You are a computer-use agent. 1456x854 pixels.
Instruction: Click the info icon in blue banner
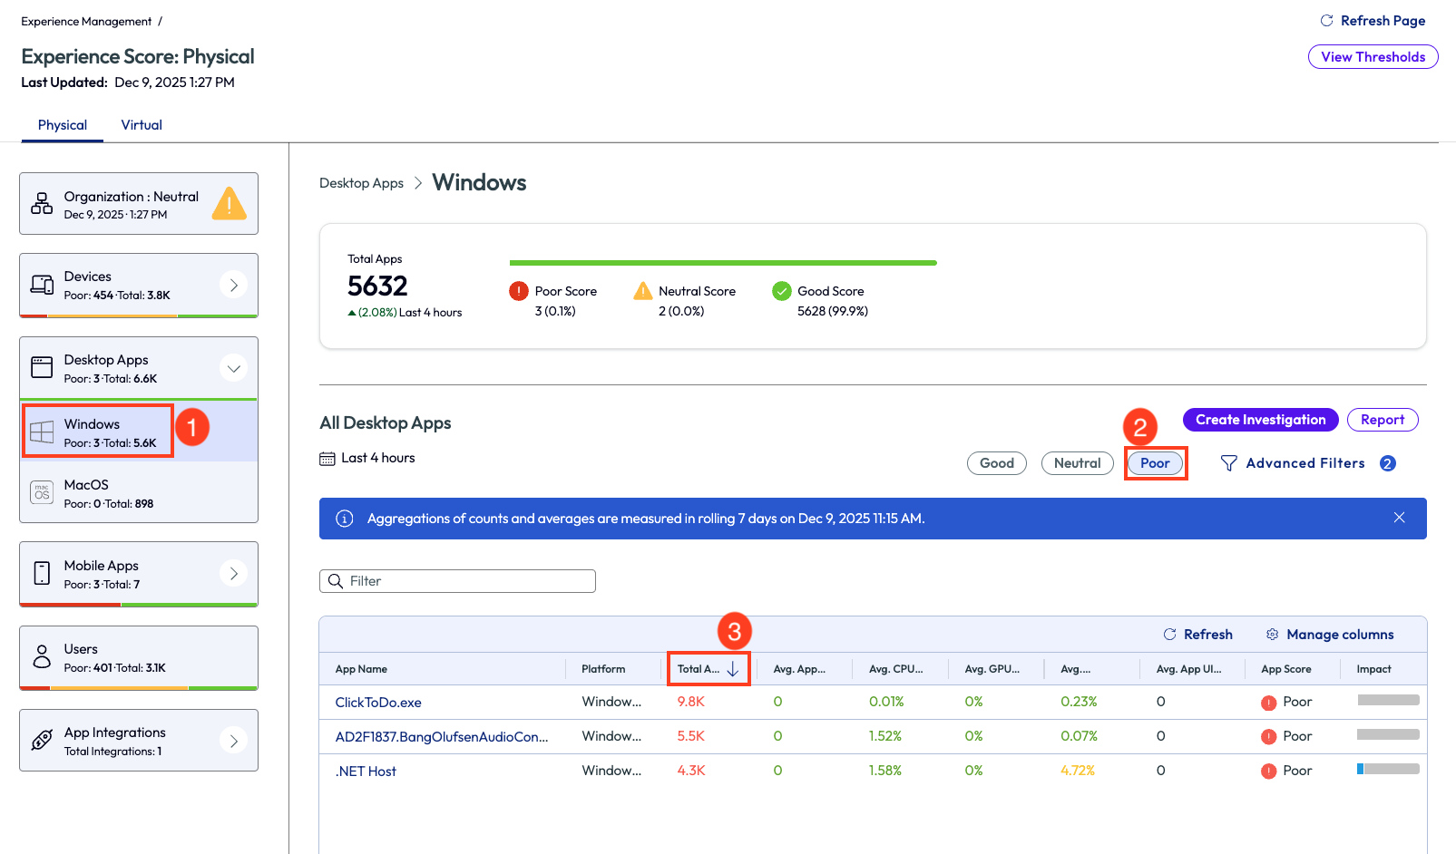[x=345, y=519]
